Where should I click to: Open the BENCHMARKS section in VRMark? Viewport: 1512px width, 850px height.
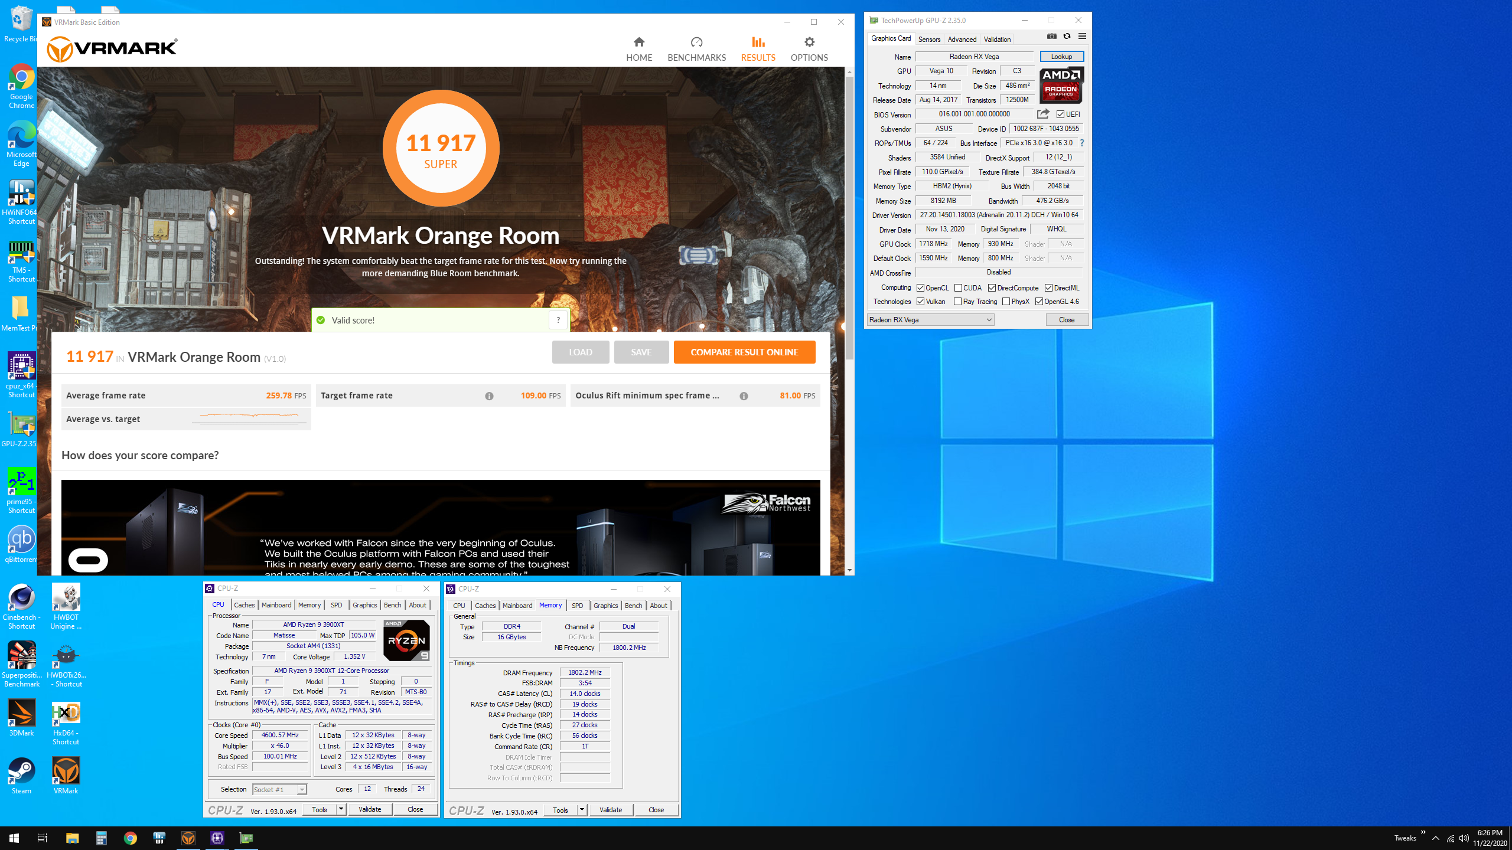[x=696, y=49]
